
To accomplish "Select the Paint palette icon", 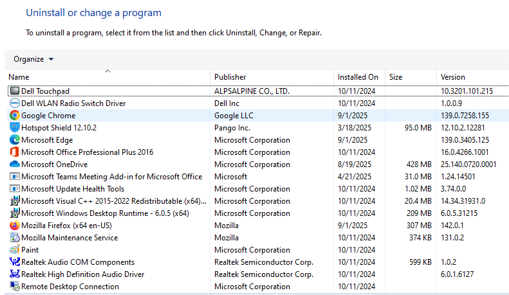I will (x=15, y=250).
